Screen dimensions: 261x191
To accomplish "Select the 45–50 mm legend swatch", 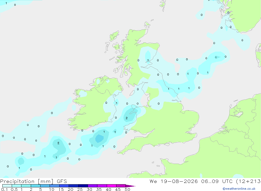I will click(121, 186).
